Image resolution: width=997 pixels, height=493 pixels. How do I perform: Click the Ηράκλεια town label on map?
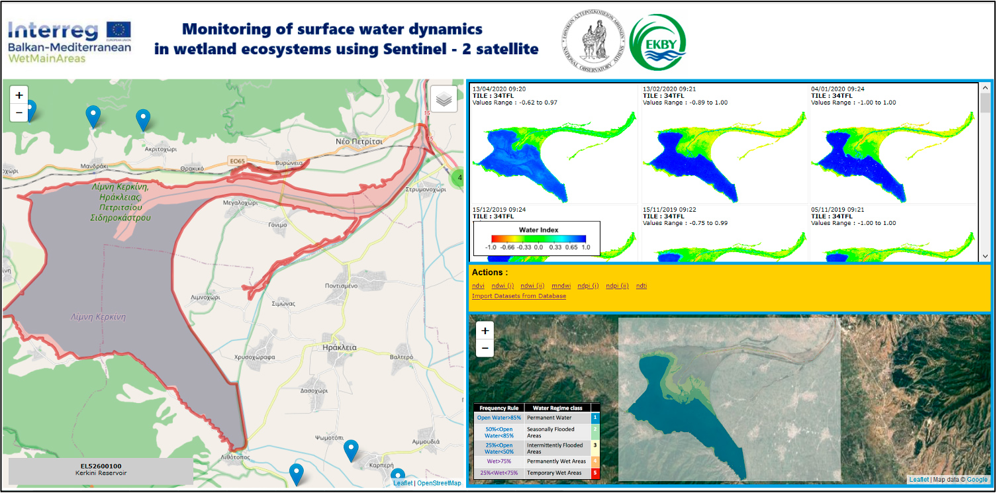tap(340, 347)
